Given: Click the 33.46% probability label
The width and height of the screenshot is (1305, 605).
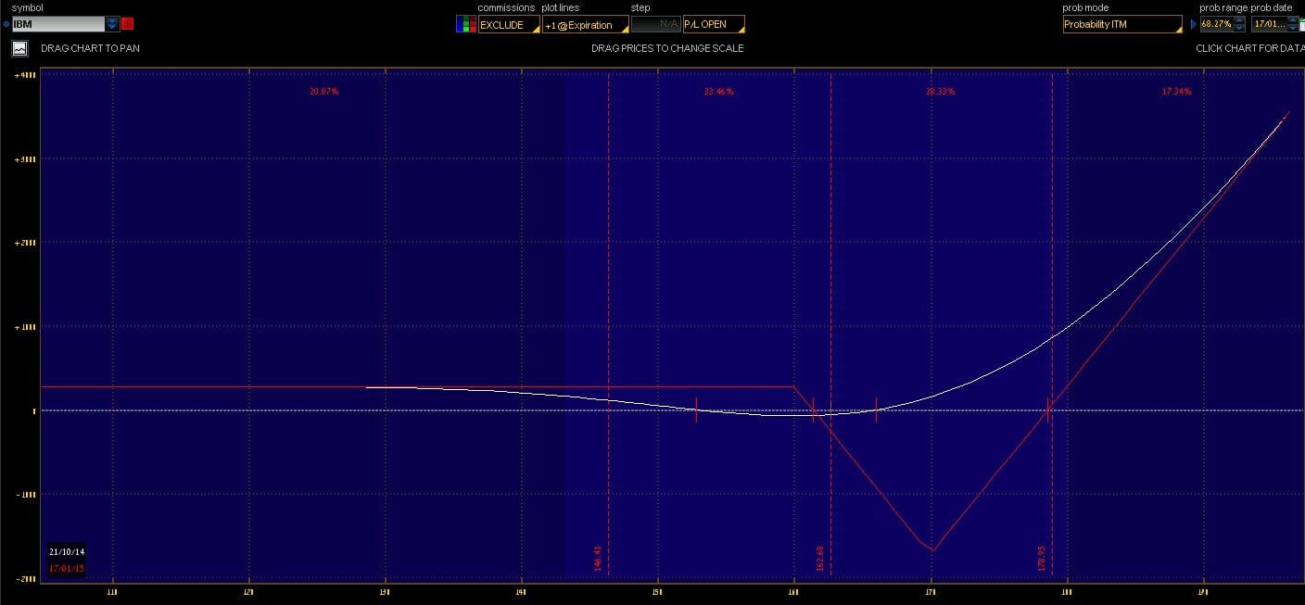Looking at the screenshot, I should (718, 92).
